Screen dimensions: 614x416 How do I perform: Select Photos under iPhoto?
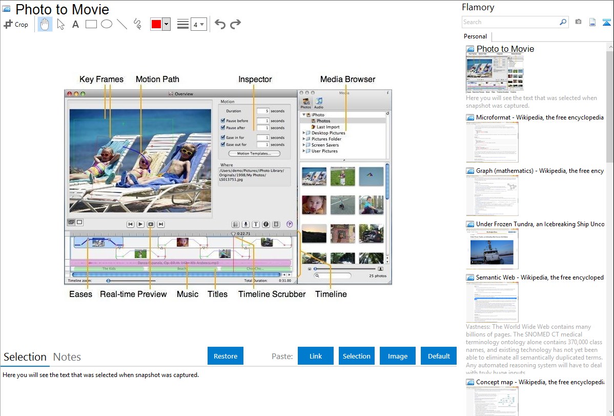pos(323,121)
